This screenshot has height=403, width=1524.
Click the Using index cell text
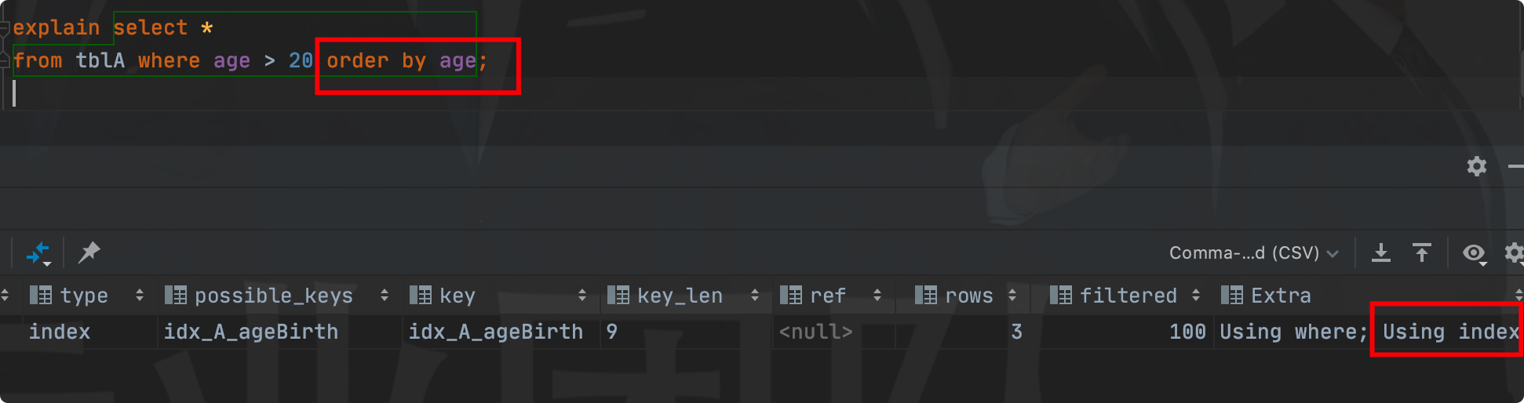(x=1450, y=332)
